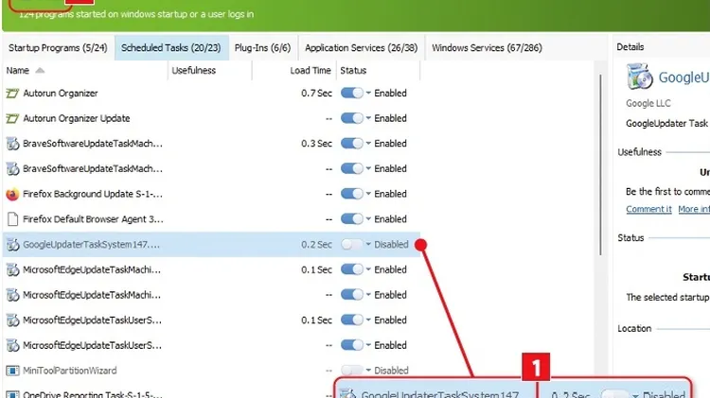Select the Firefox Background Update icon

[13, 194]
